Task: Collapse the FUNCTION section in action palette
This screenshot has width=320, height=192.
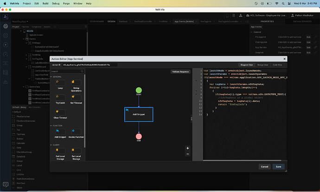Action: tap(51, 126)
